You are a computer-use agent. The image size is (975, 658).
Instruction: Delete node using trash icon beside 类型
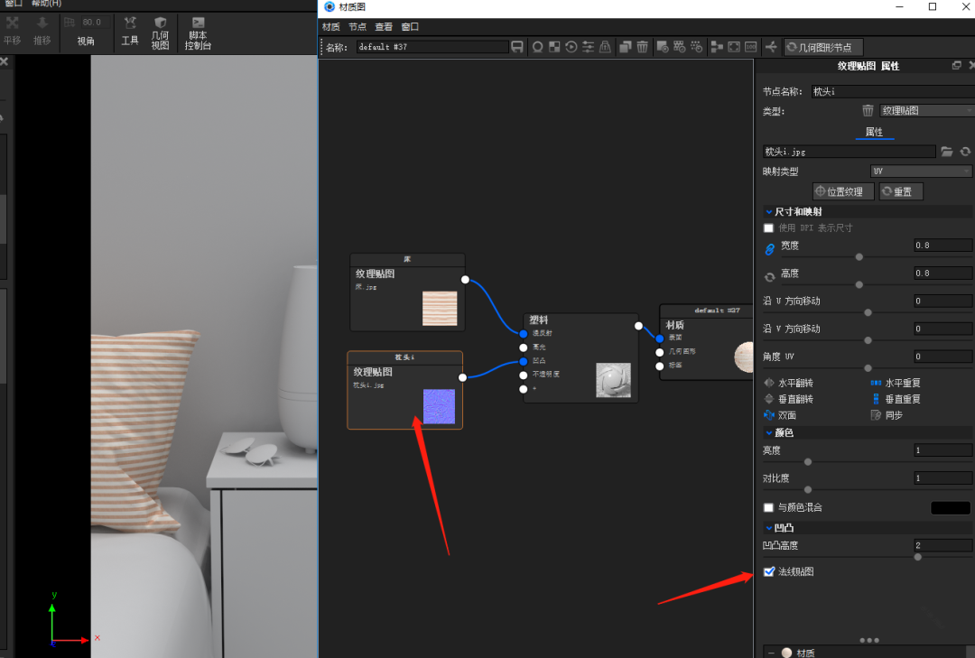tap(868, 110)
